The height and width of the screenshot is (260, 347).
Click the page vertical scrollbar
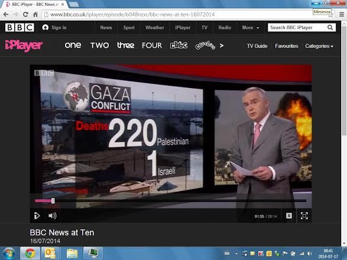(x=343, y=81)
